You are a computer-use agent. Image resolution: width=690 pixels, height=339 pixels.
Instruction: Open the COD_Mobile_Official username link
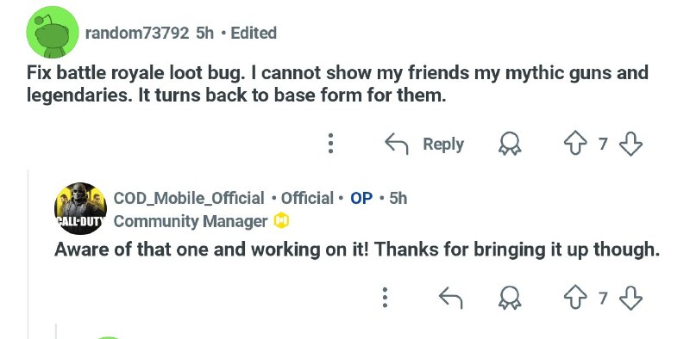[x=189, y=199]
